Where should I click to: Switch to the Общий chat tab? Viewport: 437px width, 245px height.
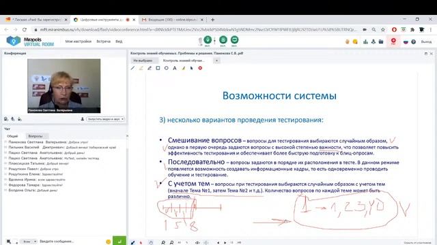12,136
